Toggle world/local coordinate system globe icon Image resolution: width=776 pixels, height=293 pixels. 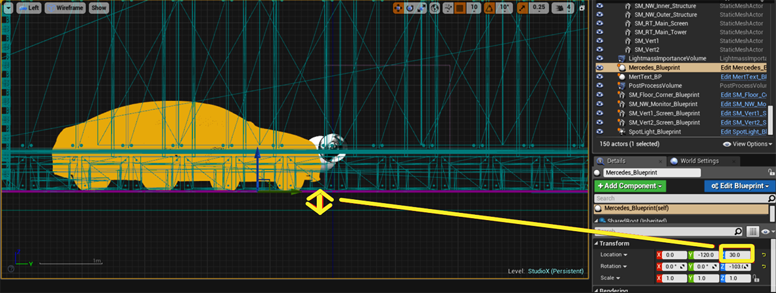click(x=436, y=8)
